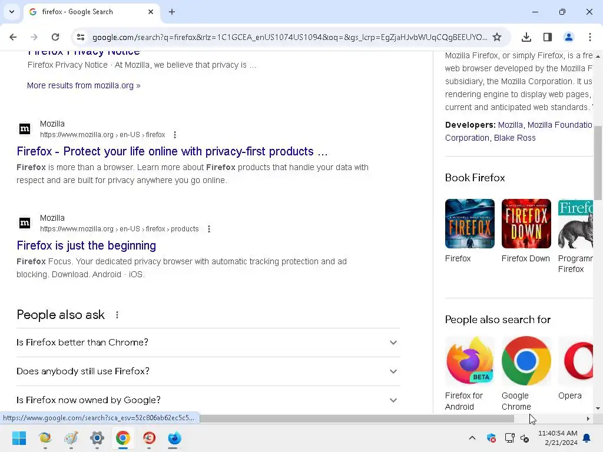
Task: Open the Opera related search icon
Action: pyautogui.click(x=575, y=361)
